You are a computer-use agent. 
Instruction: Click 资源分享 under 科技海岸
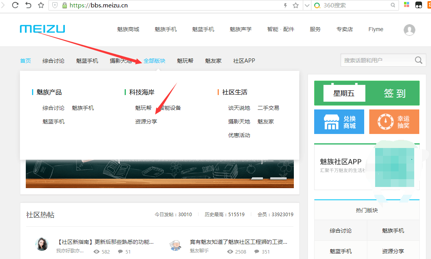click(x=146, y=122)
